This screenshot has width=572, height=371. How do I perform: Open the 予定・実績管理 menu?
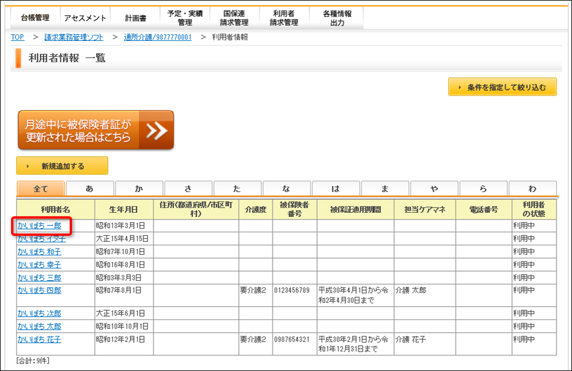tap(185, 18)
